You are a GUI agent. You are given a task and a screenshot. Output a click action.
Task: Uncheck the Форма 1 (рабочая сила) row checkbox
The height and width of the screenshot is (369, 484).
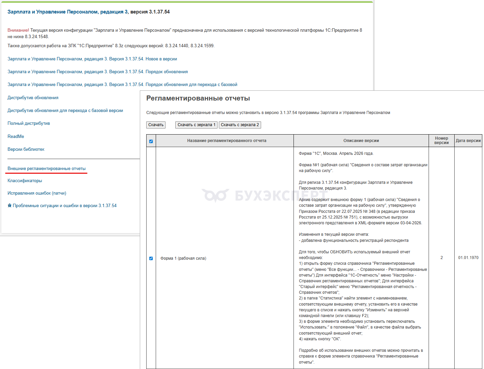(x=151, y=258)
